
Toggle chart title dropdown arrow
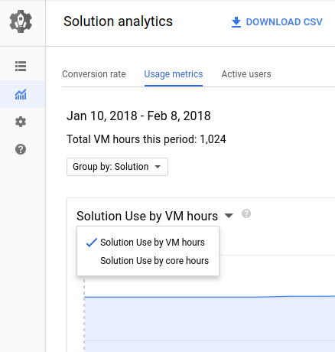[229, 216]
